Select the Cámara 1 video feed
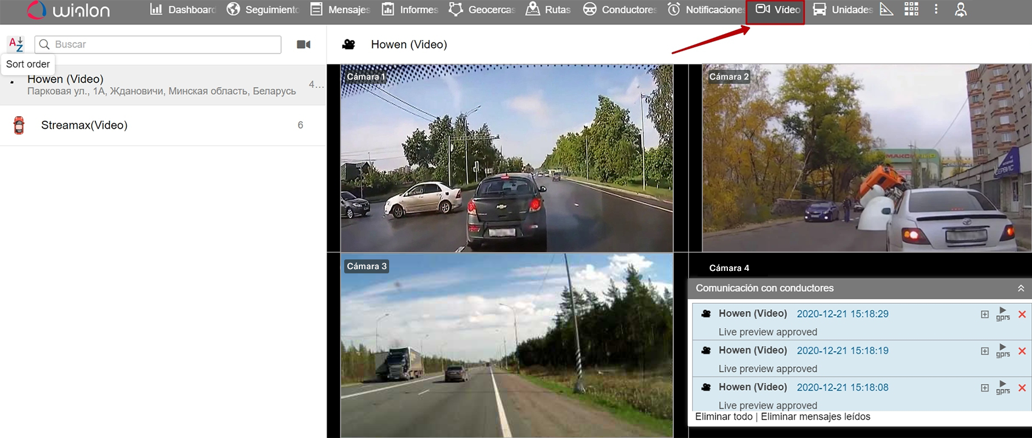The width and height of the screenshot is (1032, 438). (x=506, y=158)
